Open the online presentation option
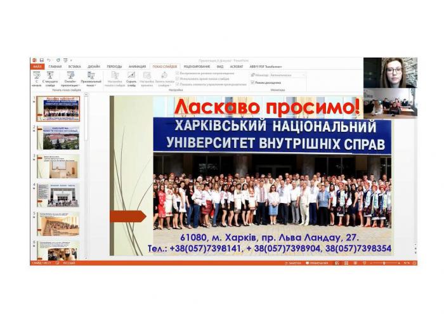The height and width of the screenshot is (314, 444). pos(70,77)
